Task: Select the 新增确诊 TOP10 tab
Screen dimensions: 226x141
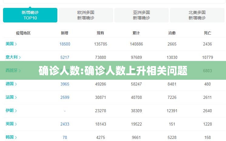Action: (x=30, y=15)
